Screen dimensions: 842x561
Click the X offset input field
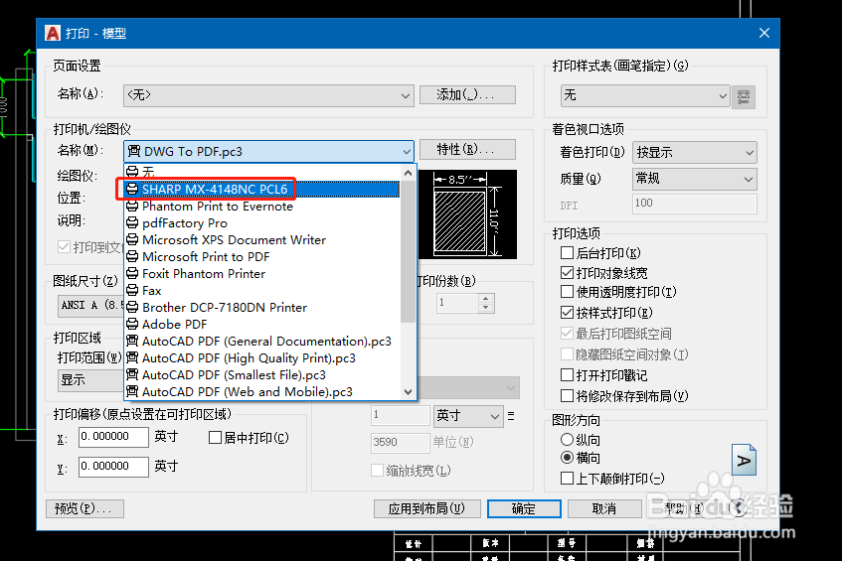[113, 437]
